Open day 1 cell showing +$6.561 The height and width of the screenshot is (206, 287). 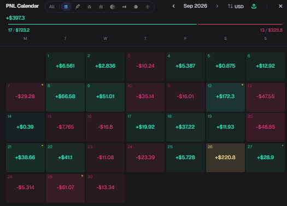tap(66, 67)
